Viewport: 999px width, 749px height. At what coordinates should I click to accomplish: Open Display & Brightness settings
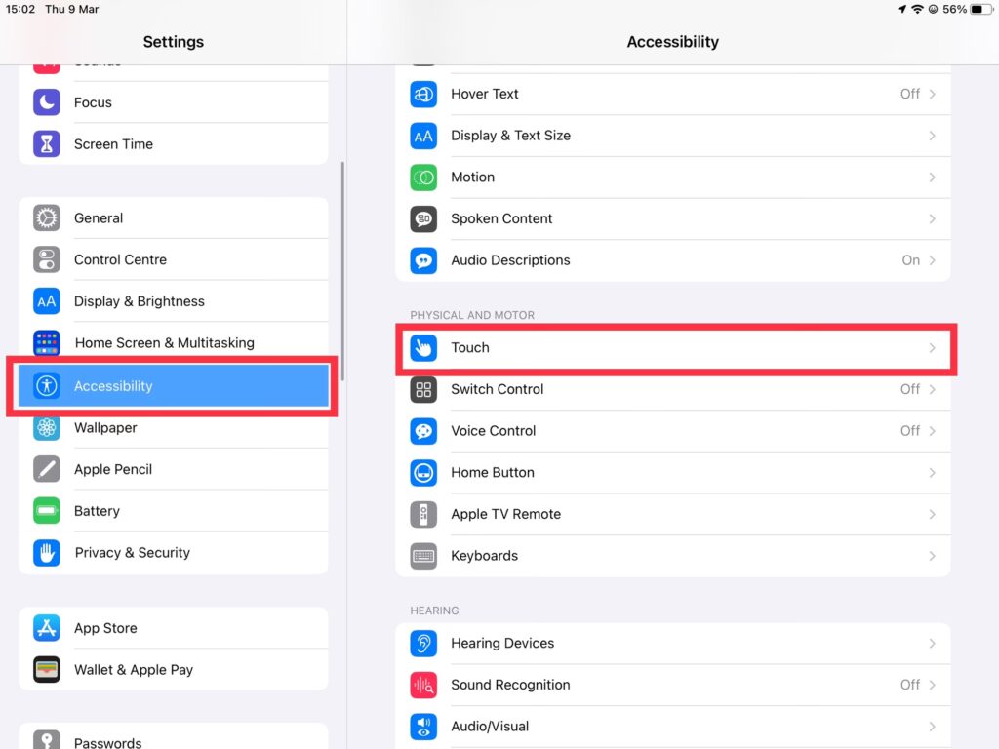[173, 301]
